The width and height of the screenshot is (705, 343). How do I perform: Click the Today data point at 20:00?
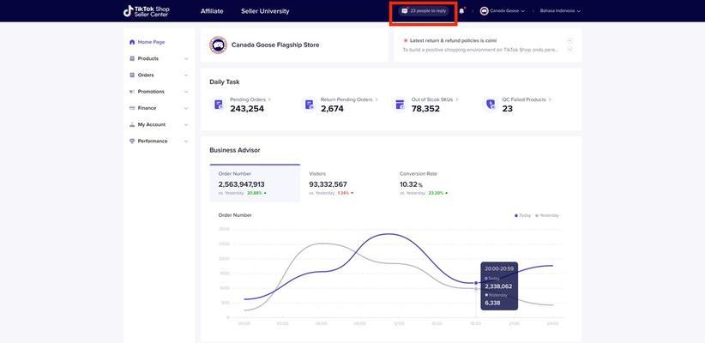[476, 283]
